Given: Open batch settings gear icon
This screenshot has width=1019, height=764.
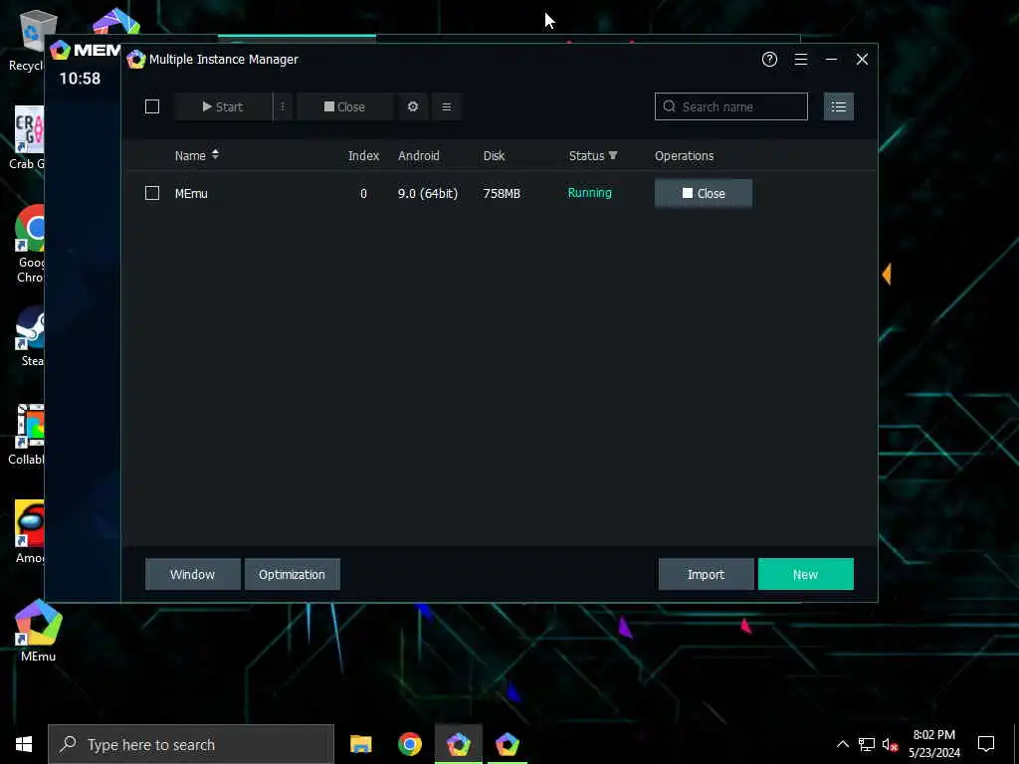Looking at the screenshot, I should (413, 106).
